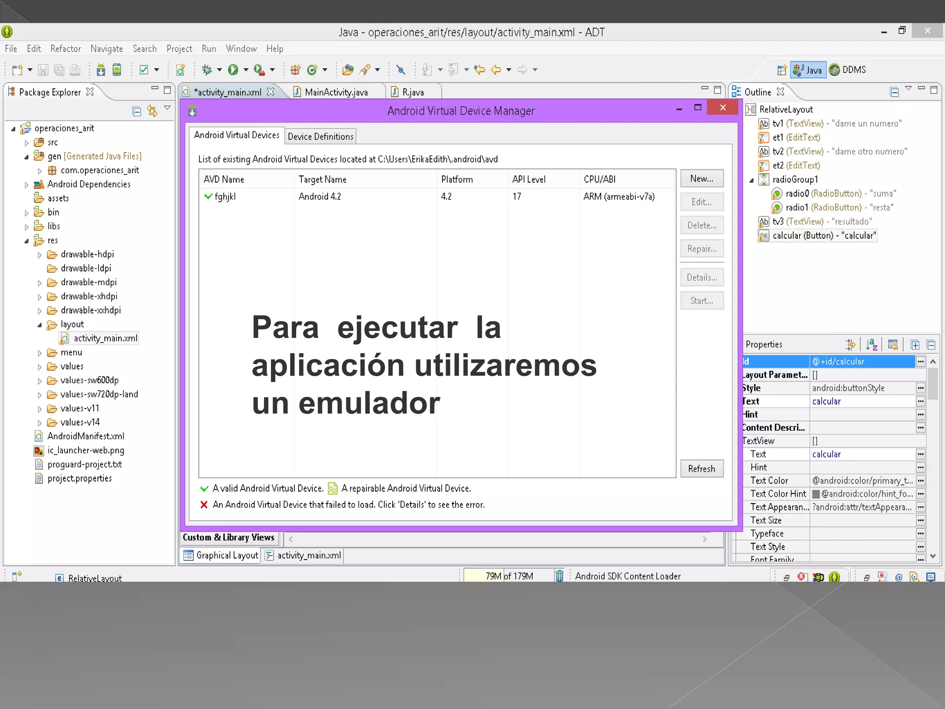Switch to the DDMS perspective

[x=848, y=70]
